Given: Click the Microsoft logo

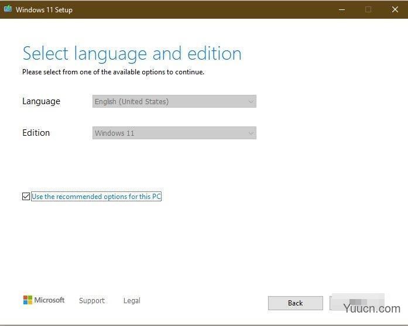Looking at the screenshot, I should pos(44,300).
